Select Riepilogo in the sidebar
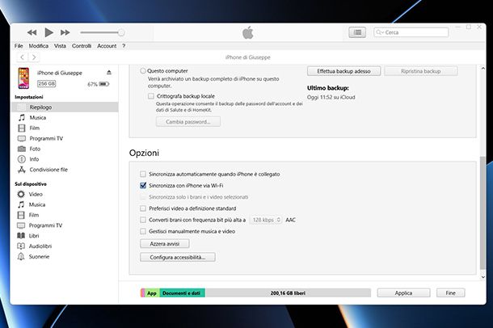Viewport: 493px width, 328px height. 65,107
